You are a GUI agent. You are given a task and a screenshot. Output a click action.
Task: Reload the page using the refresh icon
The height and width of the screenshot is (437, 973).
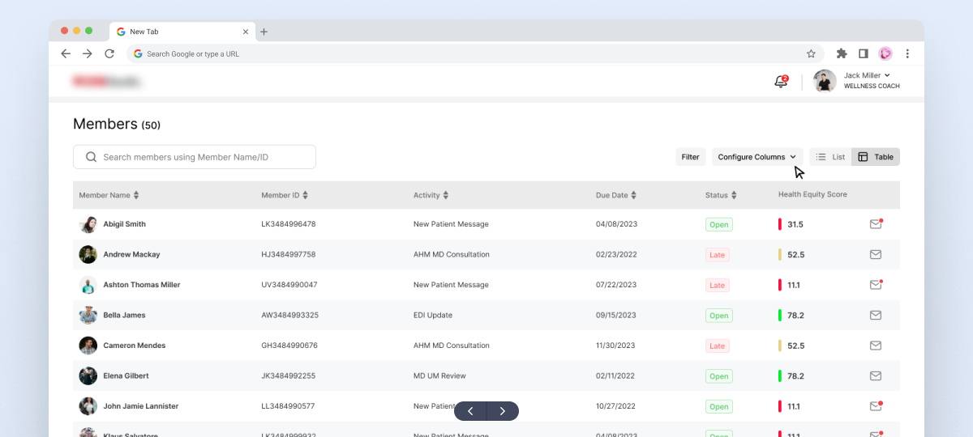tap(109, 54)
